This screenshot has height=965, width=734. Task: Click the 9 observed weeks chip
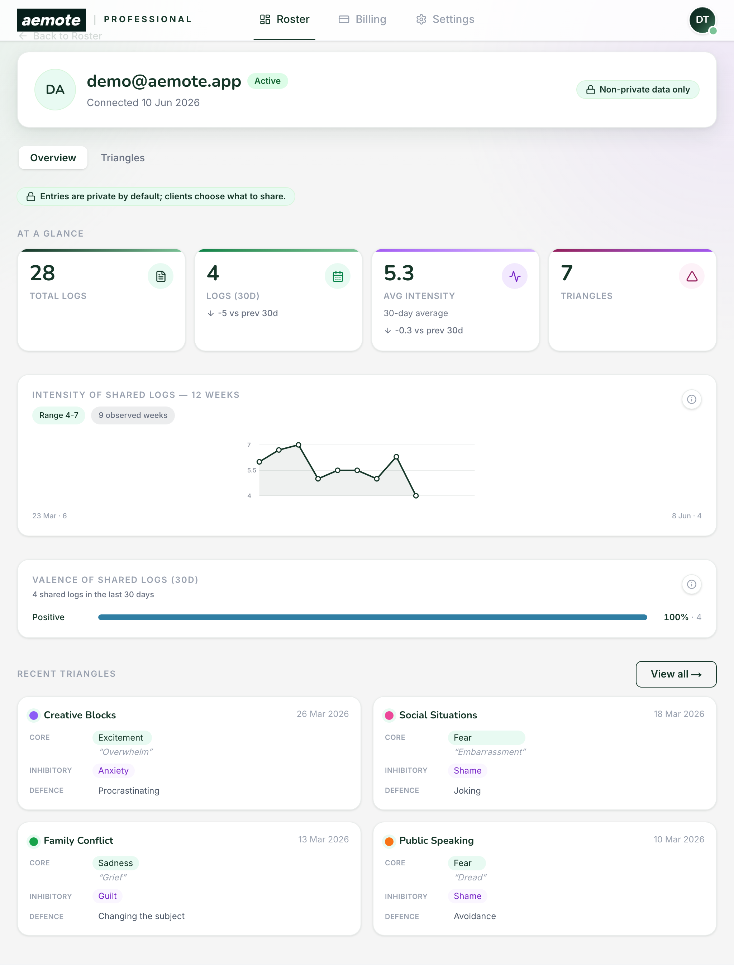click(x=133, y=415)
